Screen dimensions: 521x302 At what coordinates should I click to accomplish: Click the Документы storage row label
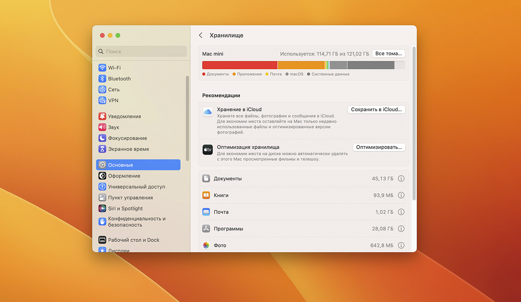click(x=228, y=179)
